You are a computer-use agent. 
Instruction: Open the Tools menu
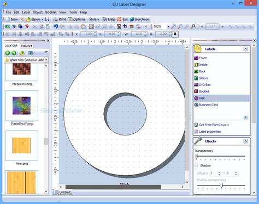pyautogui.click(x=73, y=12)
